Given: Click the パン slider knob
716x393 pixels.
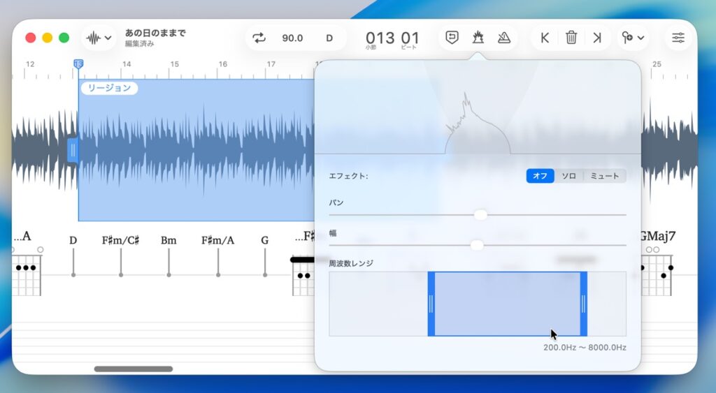Looking at the screenshot, I should (x=480, y=214).
